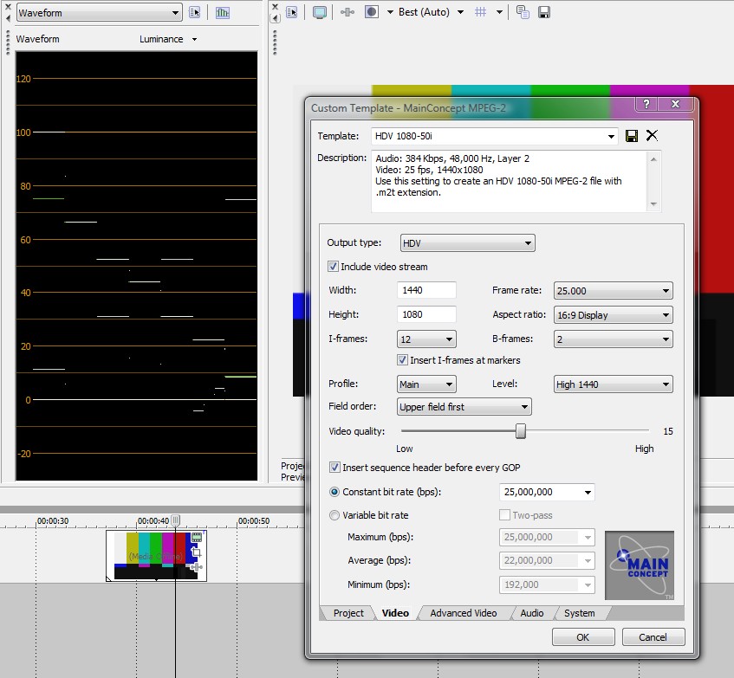The width and height of the screenshot is (734, 678).
Task: Click the MainConcept logo image
Action: [640, 565]
